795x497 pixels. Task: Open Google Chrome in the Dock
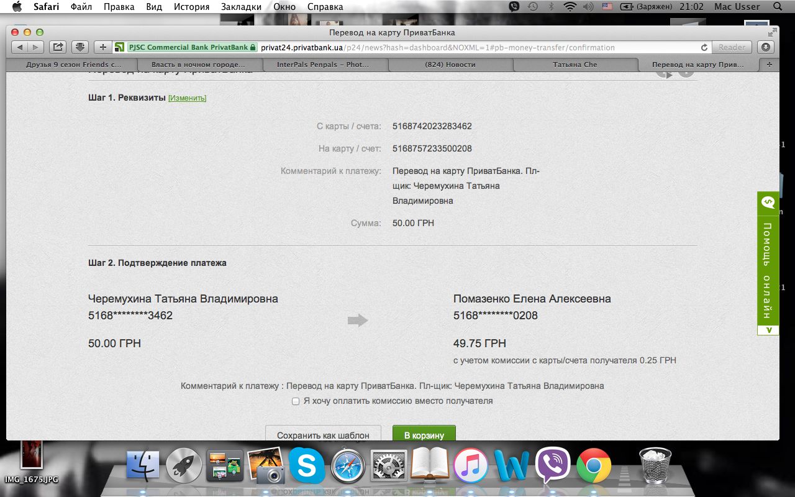point(593,465)
